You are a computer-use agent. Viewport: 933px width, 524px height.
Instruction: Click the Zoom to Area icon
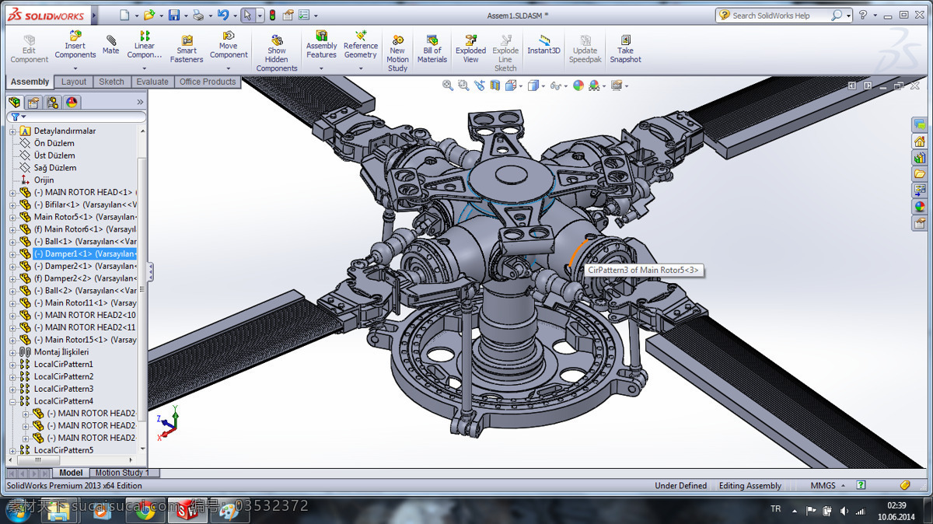pos(463,86)
